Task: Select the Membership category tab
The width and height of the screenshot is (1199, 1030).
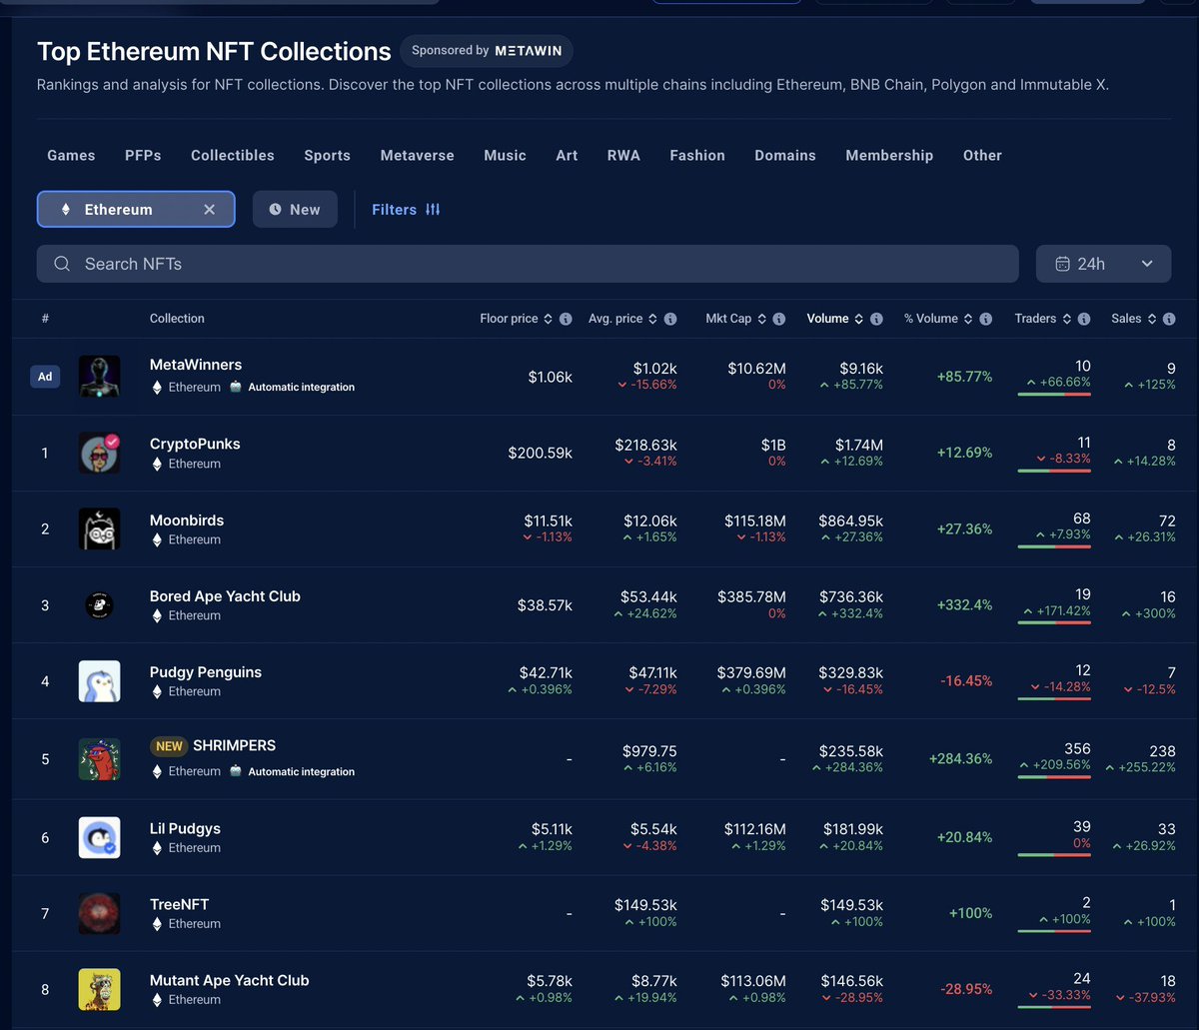Action: tap(889, 156)
